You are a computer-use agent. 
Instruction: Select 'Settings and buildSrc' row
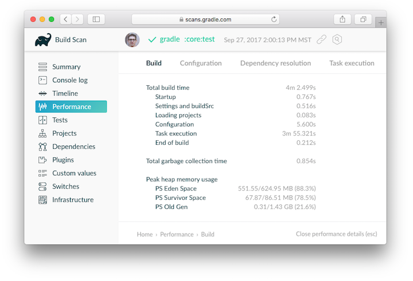tap(235, 106)
